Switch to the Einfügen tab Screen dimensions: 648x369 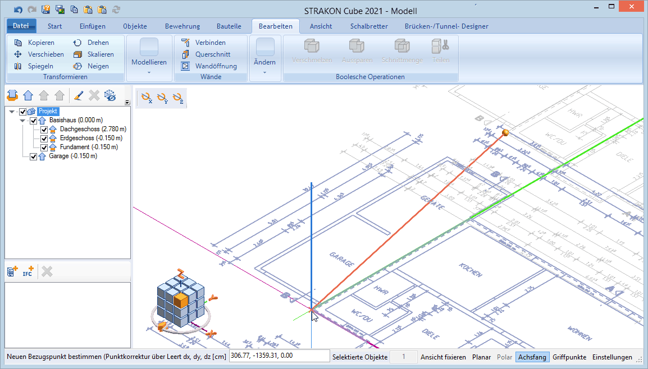tap(93, 26)
